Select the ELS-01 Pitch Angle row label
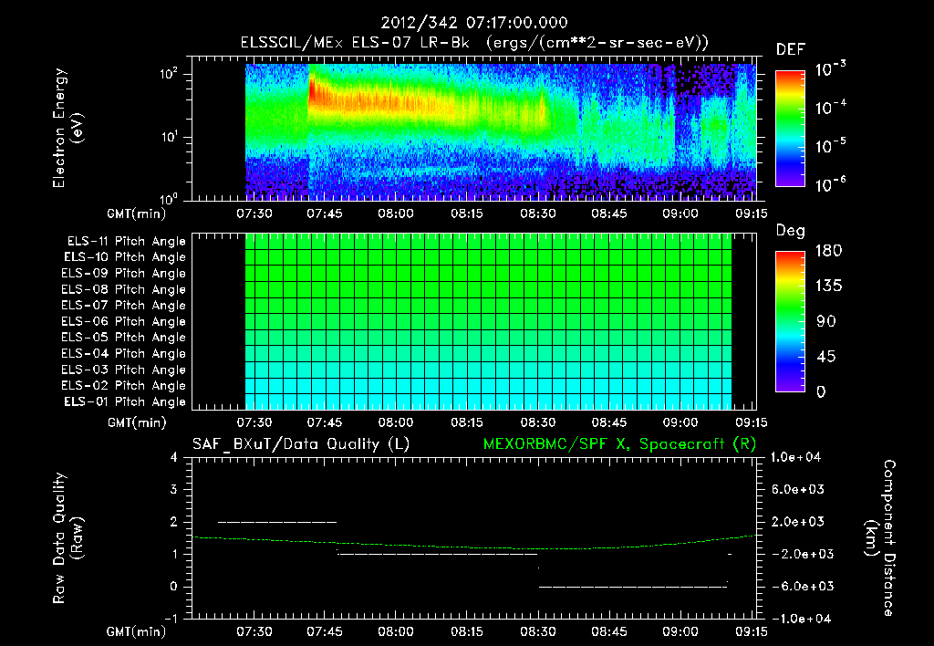This screenshot has height=646, width=934. pyautogui.click(x=125, y=402)
